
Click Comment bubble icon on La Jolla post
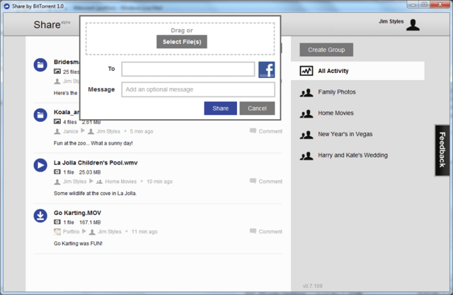pos(253,181)
